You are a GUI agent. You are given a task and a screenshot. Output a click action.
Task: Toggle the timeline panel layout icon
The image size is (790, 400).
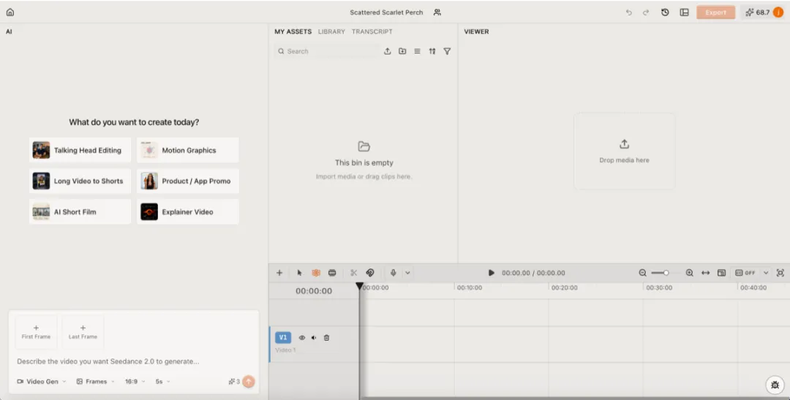click(x=721, y=273)
